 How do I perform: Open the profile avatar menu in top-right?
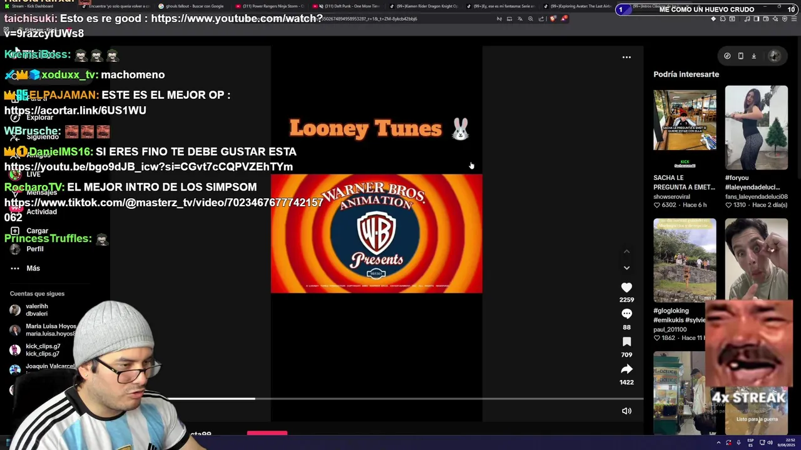tap(774, 56)
